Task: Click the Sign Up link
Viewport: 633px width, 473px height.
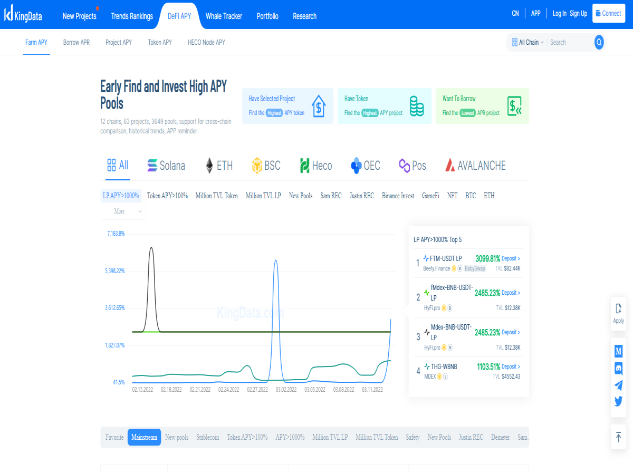Action: (x=578, y=14)
